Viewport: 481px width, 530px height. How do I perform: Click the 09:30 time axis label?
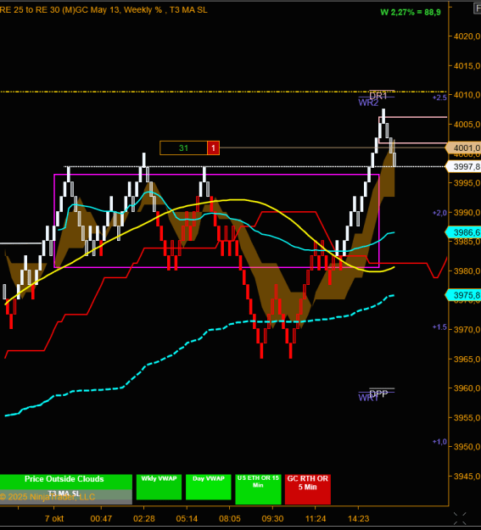(272, 518)
